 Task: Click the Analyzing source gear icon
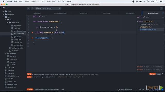coord(119,90)
